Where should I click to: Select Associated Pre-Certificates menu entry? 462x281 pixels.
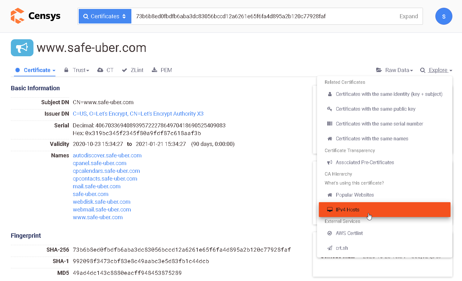coord(365,162)
